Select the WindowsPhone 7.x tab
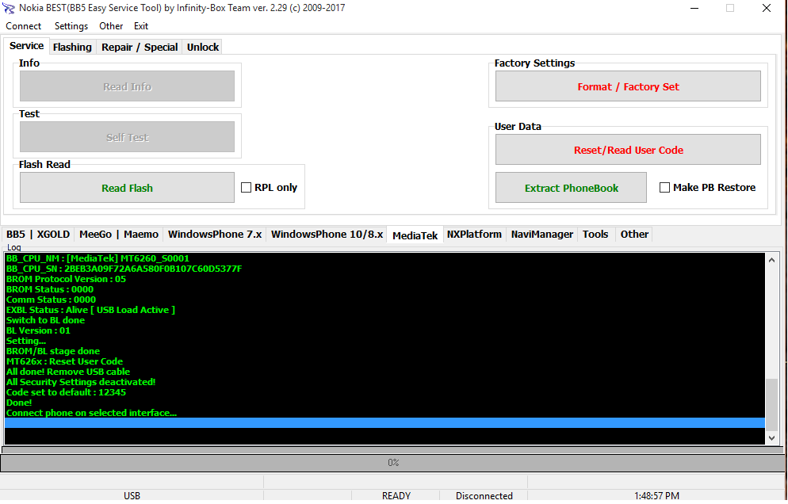The height and width of the screenshot is (504, 788). point(215,234)
